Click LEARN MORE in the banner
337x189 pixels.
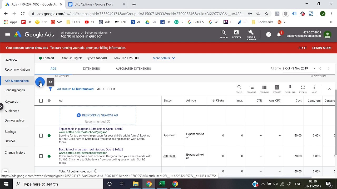click(x=322, y=48)
